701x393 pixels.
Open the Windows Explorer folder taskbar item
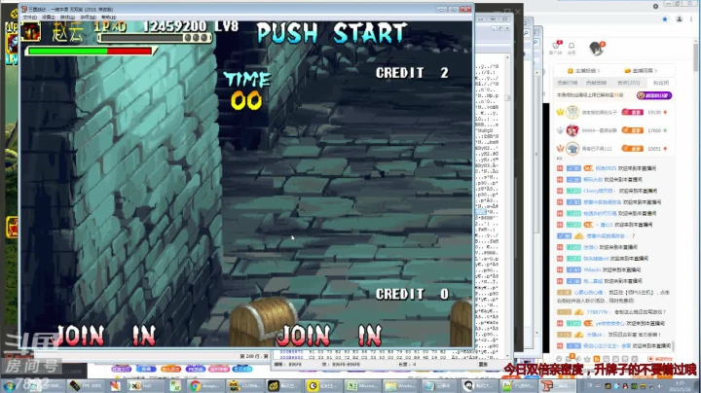click(x=401, y=385)
